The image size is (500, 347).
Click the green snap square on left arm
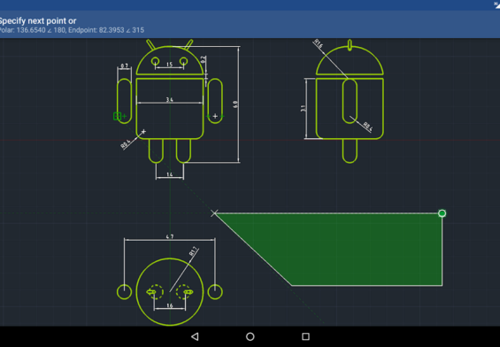[x=117, y=116]
